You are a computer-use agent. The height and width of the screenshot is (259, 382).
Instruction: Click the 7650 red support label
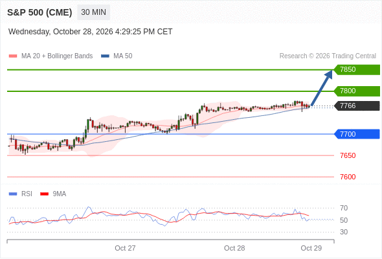click(348, 155)
